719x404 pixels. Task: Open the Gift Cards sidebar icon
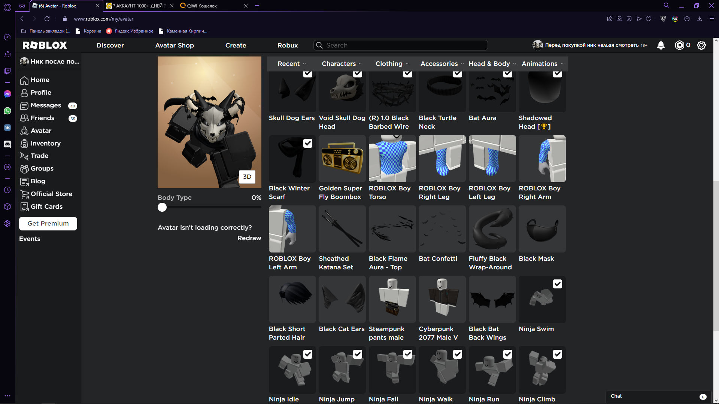pos(24,207)
